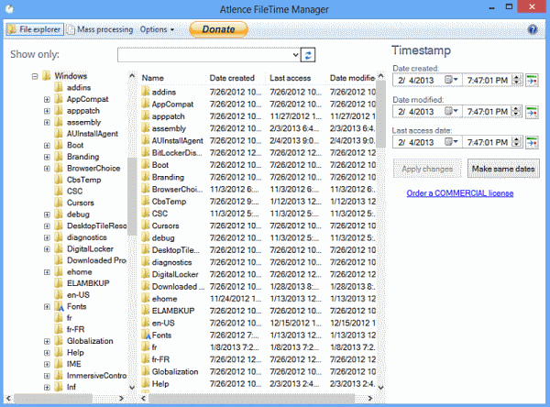Click the folder tree vertical scrollbar thumb
Screen dimensions: 550x407
(132, 196)
